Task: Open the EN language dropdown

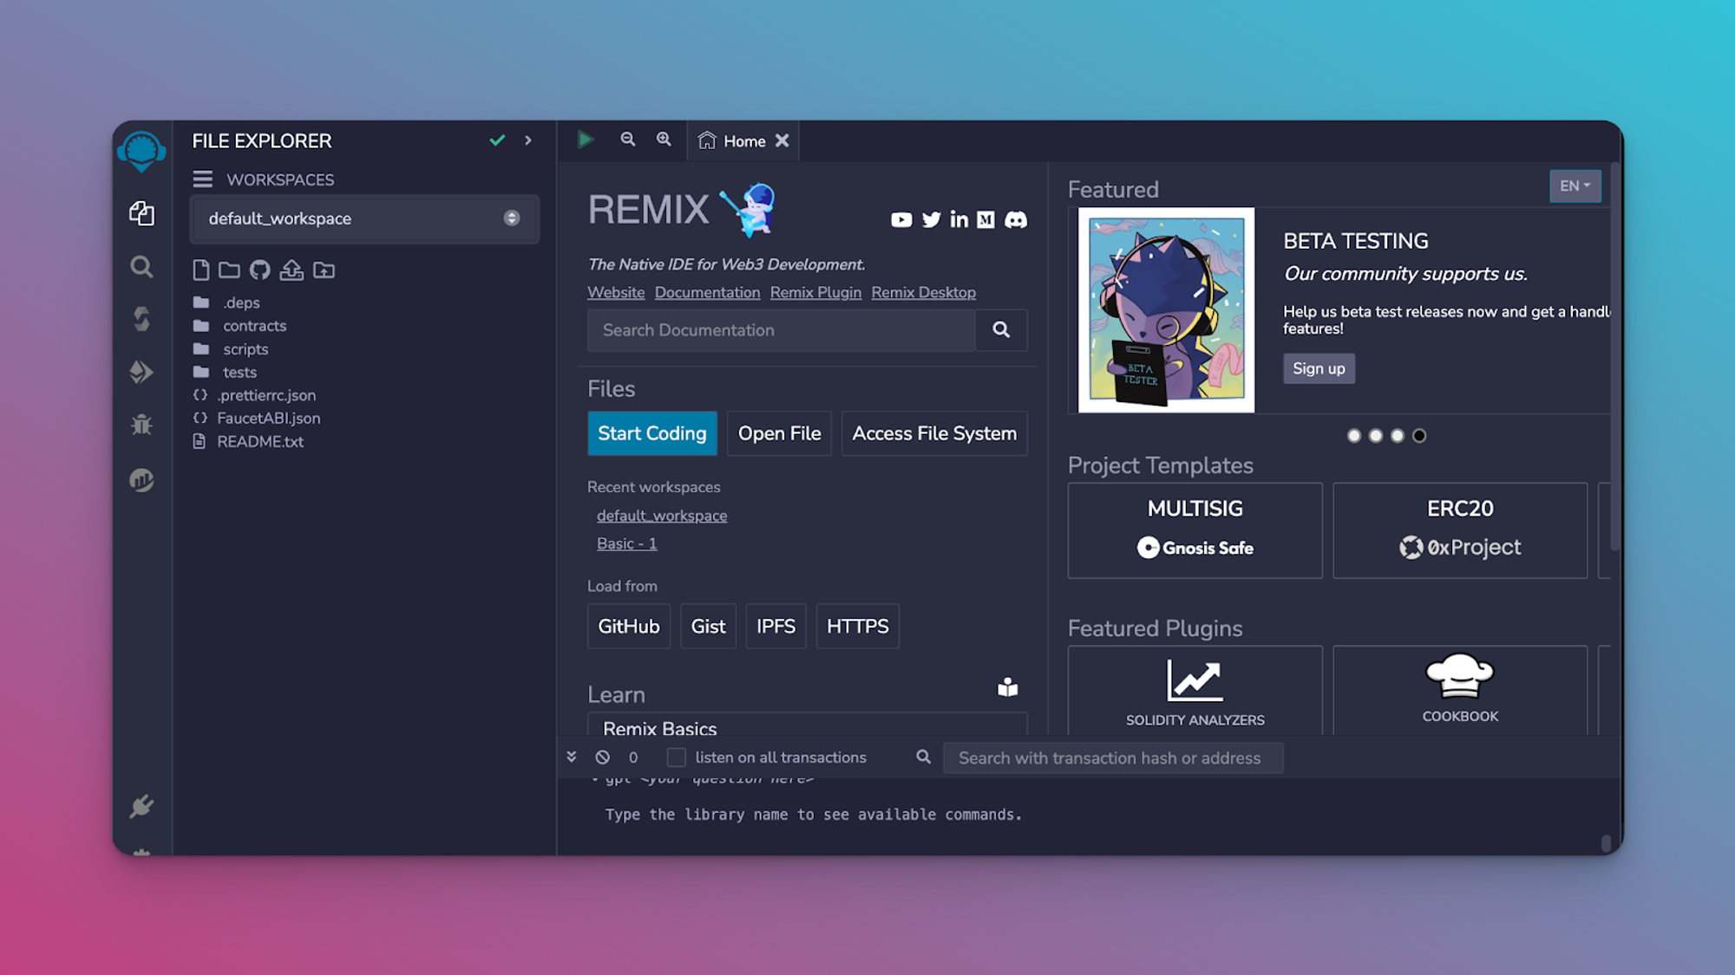Action: pos(1575,185)
